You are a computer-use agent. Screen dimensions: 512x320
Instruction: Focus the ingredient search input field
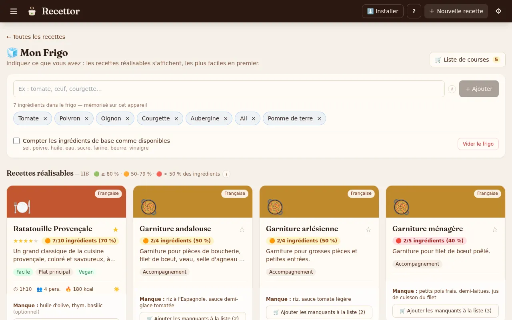pos(229,89)
